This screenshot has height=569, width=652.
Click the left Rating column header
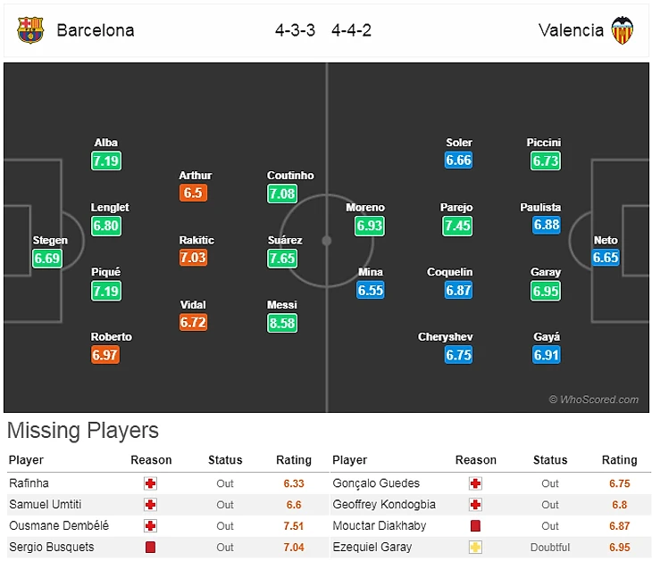tap(294, 460)
